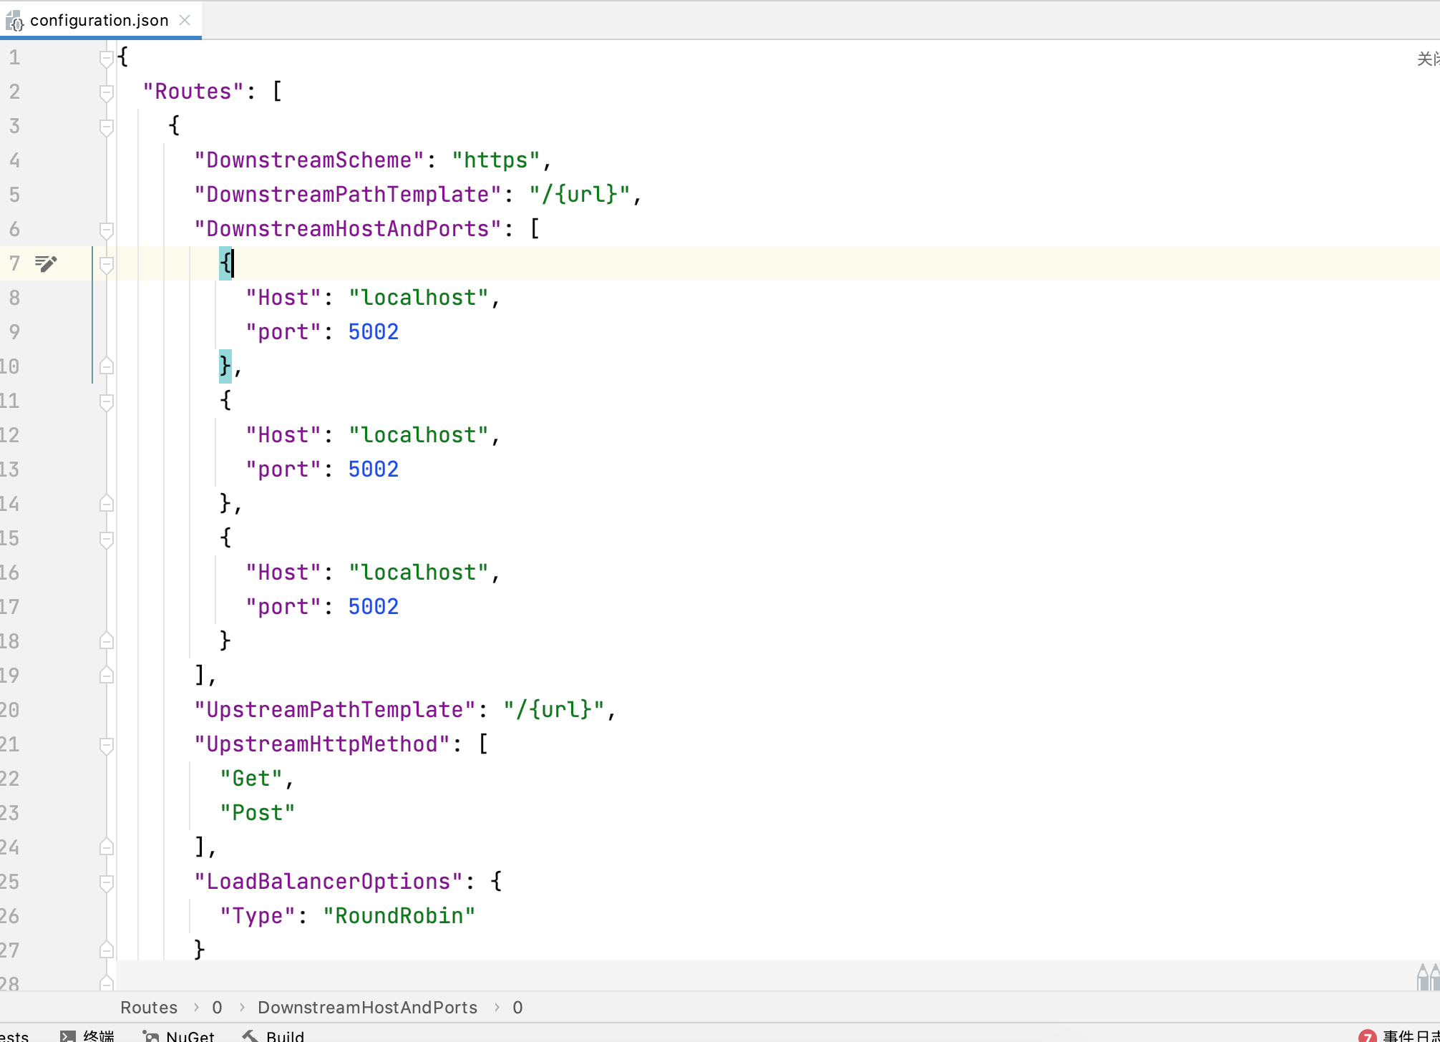Viewport: 1440px width, 1042px height.
Task: Open the 终端 terminal tool window
Action: tap(88, 1035)
